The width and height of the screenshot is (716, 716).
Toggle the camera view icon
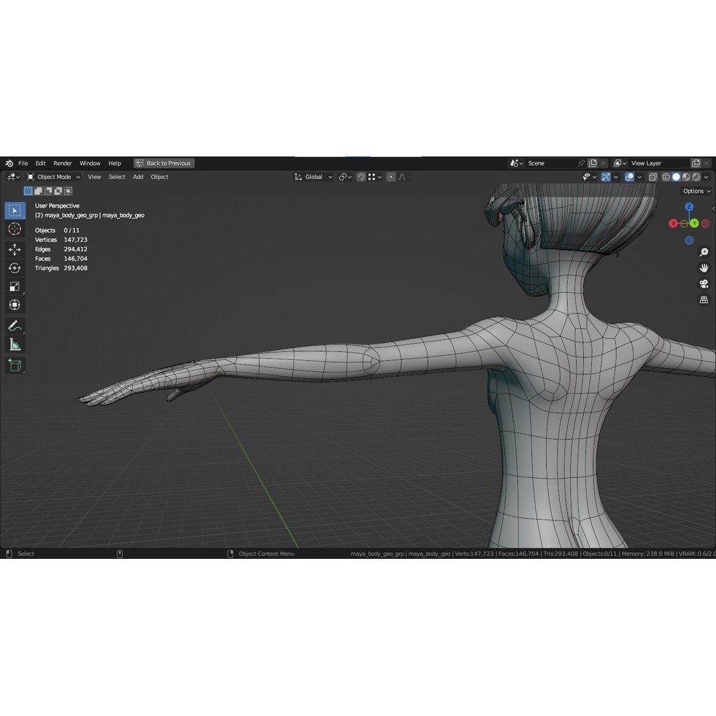point(703,284)
